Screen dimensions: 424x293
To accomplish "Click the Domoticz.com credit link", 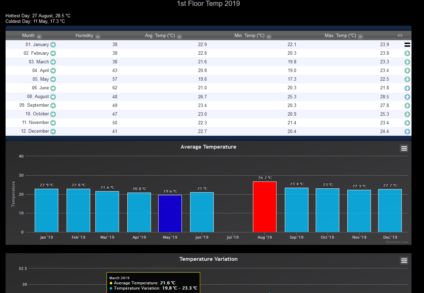I will (x=397, y=242).
